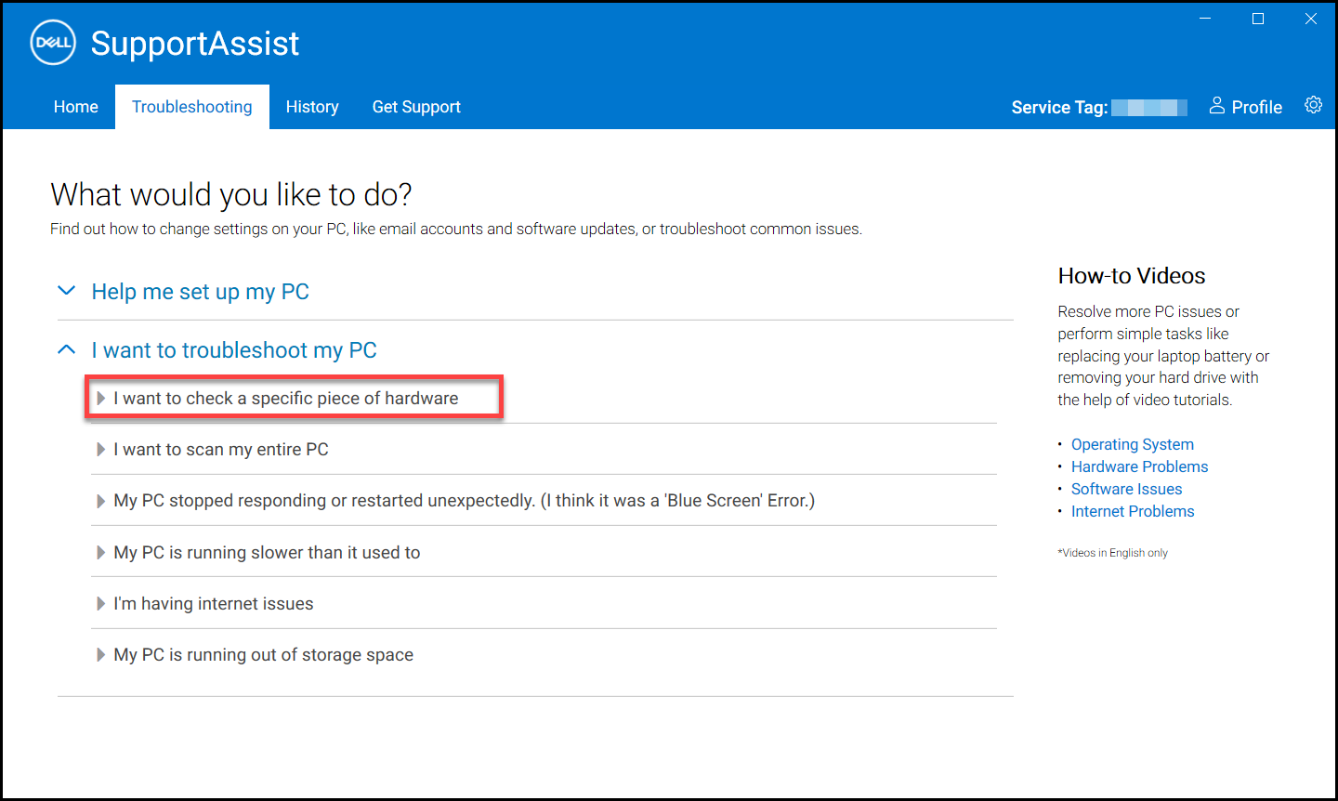Switch to the Get Support tab

point(416,107)
